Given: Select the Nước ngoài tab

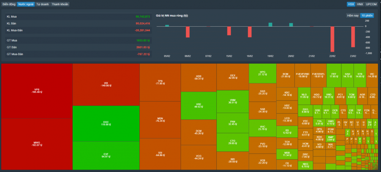Looking at the screenshot, I should [x=26, y=4].
